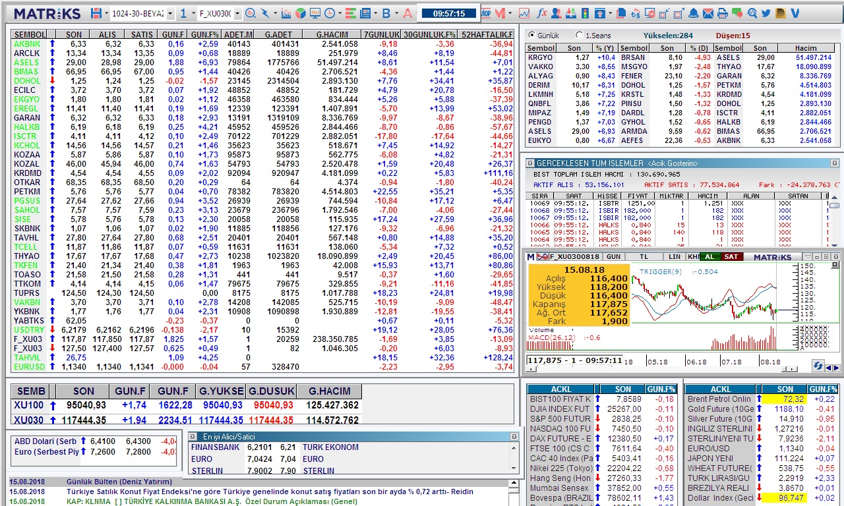Click the XU100 index row

(187, 405)
